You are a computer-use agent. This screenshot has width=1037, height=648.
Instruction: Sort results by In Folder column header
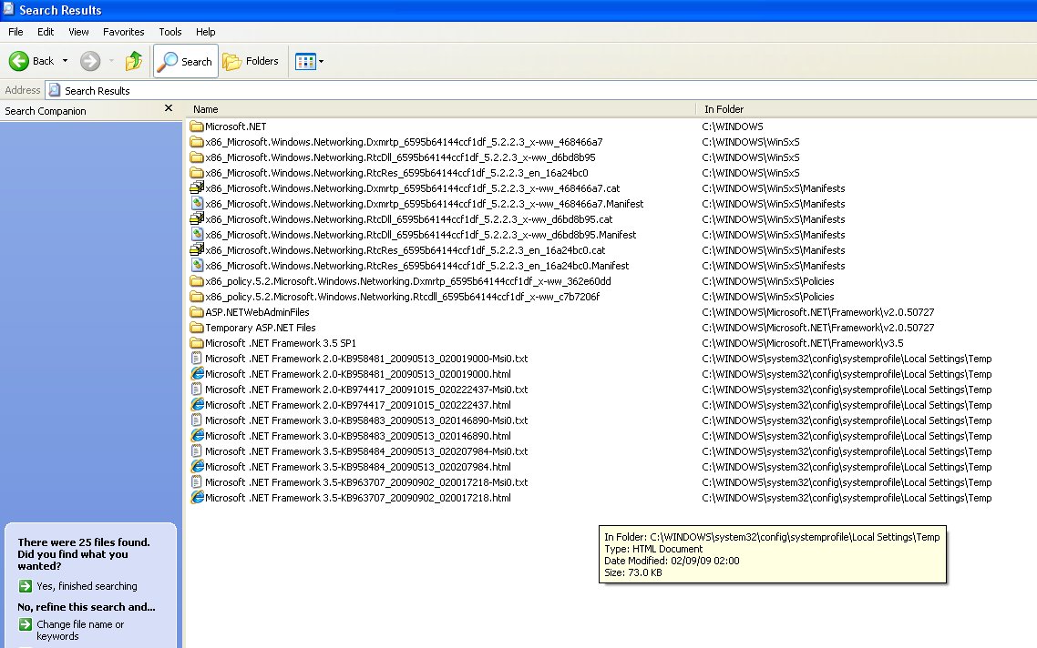[867, 109]
